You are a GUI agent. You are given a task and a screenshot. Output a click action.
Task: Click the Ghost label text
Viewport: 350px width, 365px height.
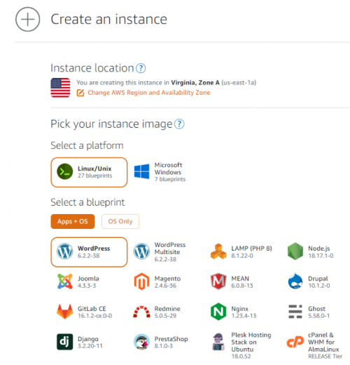point(316,309)
